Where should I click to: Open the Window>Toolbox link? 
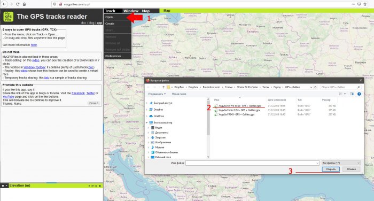pos(34,67)
